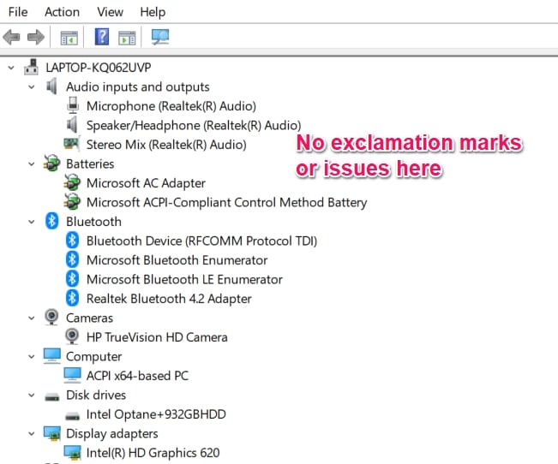Select the Bluetooth category label

coord(93,222)
